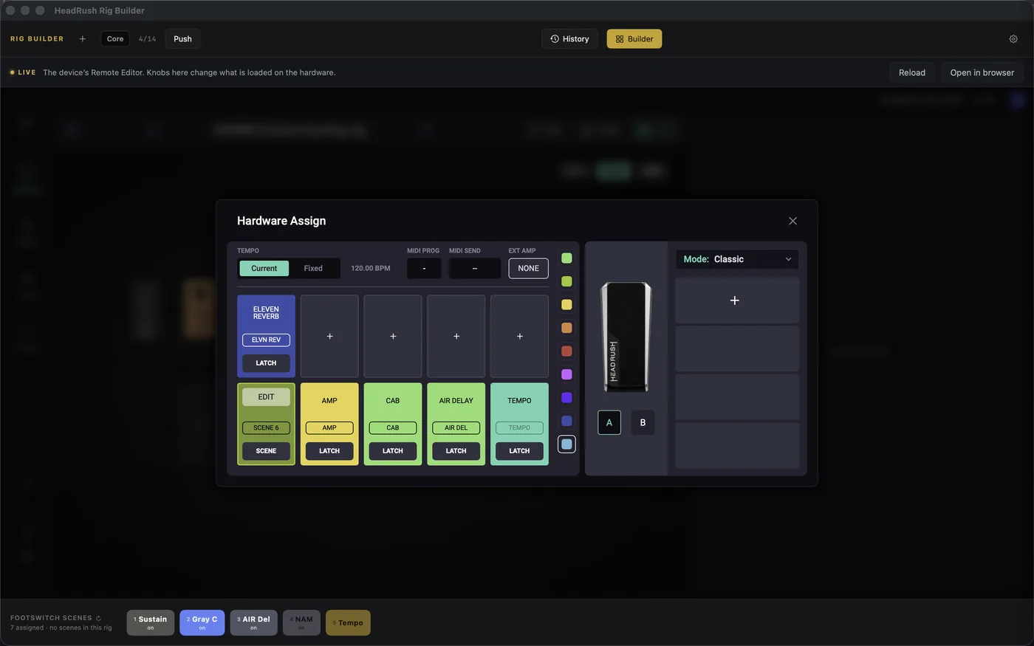Screen dimensions: 1034x646
Task: Edit the AMP label field
Action: click(329, 427)
